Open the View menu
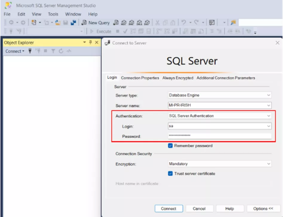 click(36, 14)
